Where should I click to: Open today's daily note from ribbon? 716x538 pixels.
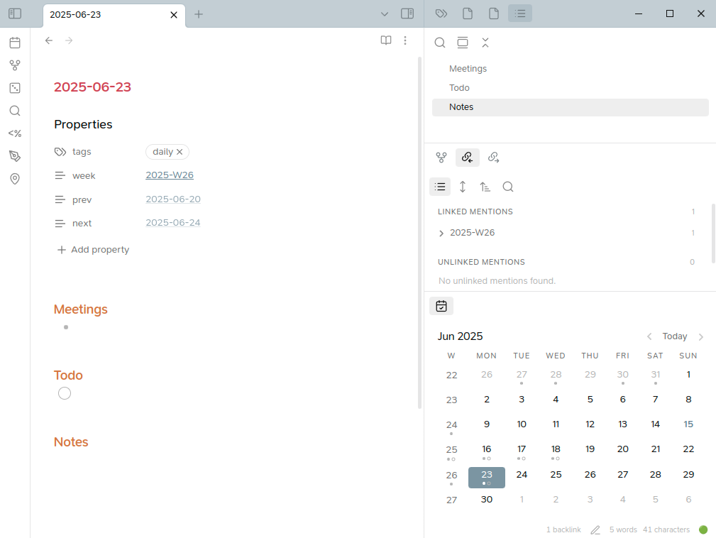coord(15,43)
